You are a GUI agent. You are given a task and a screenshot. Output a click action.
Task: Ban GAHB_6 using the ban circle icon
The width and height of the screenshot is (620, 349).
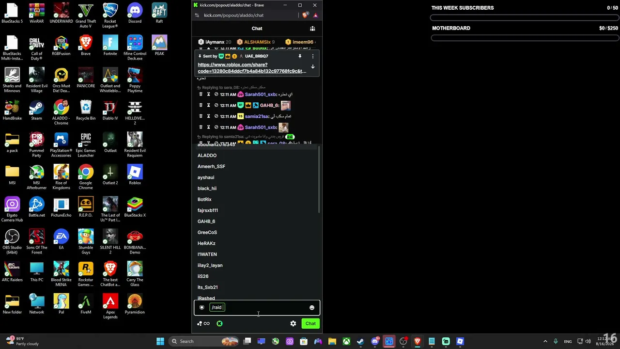click(216, 105)
